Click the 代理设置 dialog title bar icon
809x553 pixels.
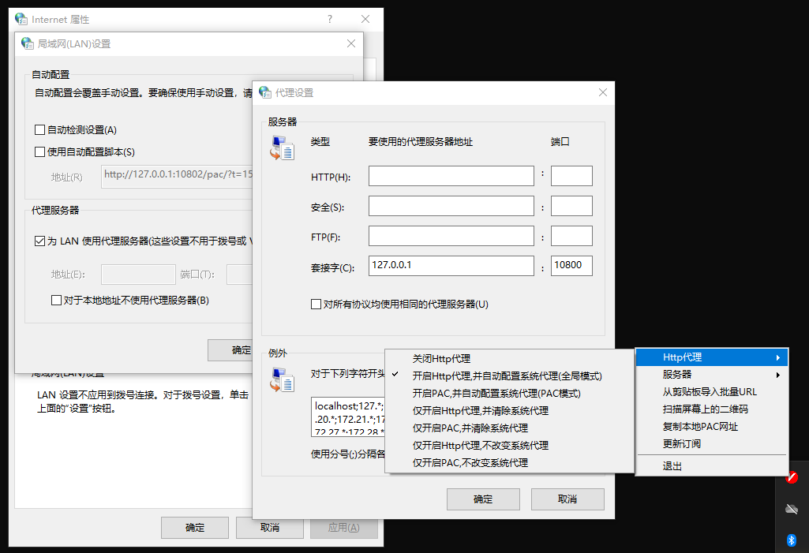265,92
